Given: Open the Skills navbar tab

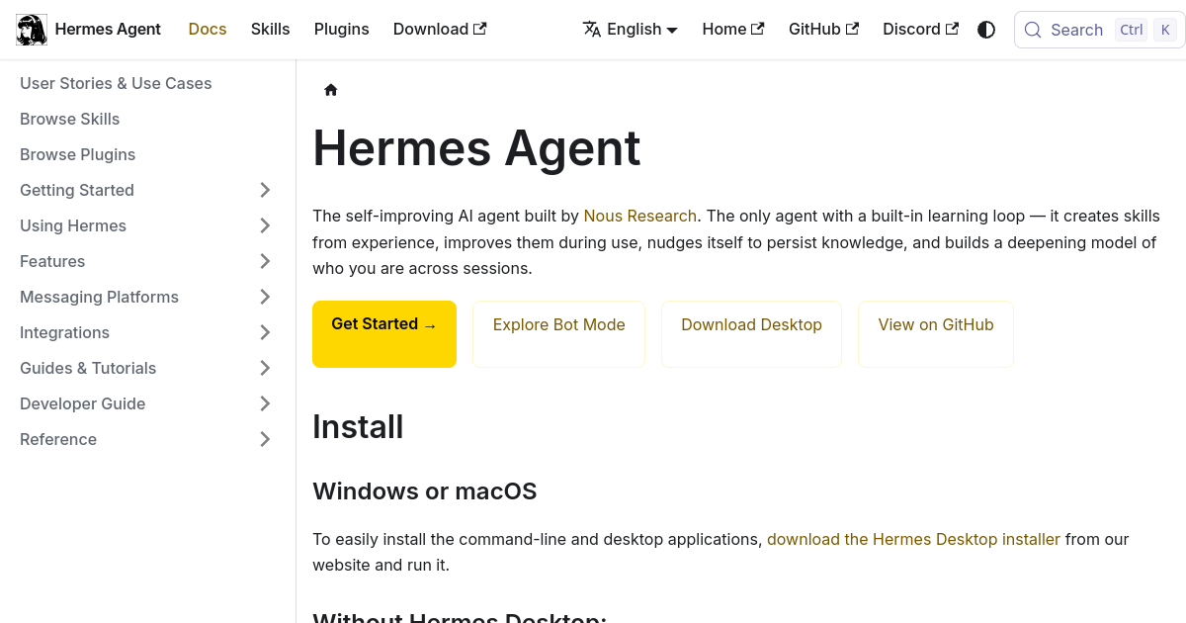Looking at the screenshot, I should tap(271, 30).
